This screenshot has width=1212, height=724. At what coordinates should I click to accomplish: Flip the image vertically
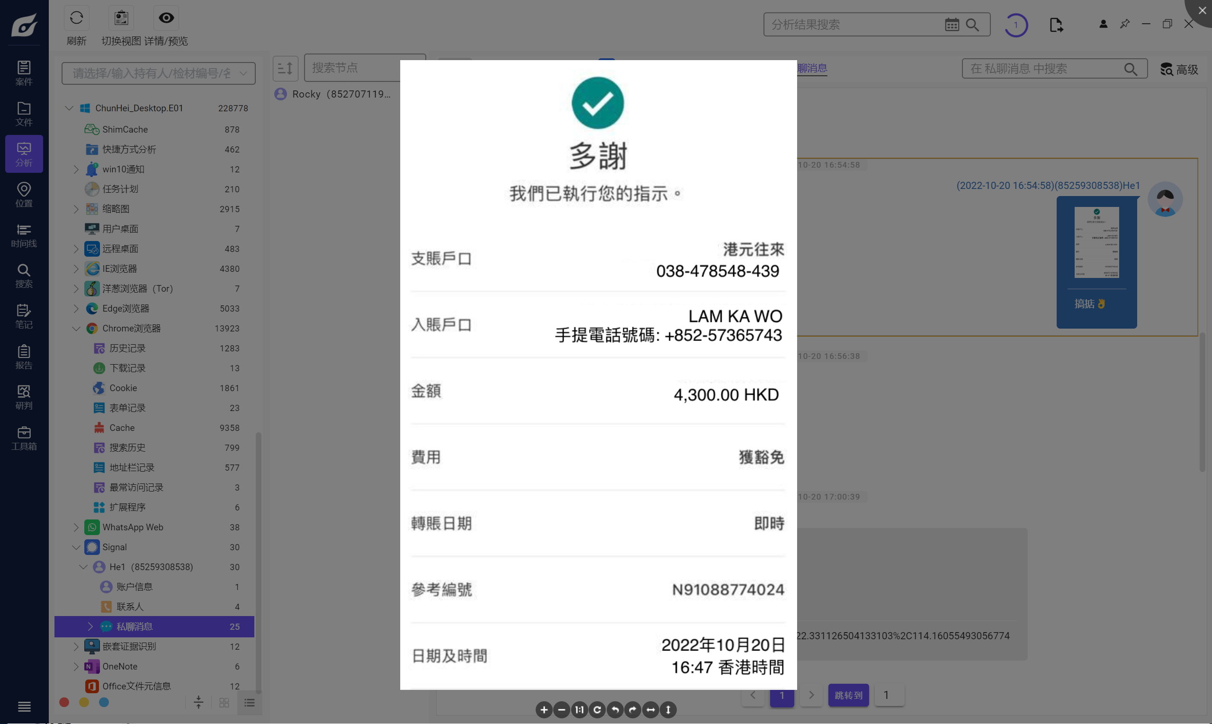coord(668,710)
